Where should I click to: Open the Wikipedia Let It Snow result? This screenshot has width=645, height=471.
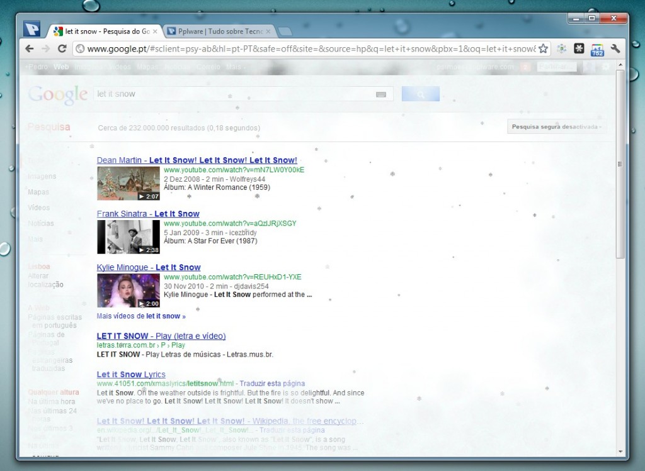(x=230, y=421)
